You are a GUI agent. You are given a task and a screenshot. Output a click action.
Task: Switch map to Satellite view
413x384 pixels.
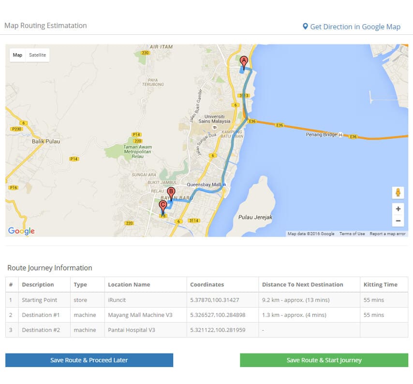(37, 55)
